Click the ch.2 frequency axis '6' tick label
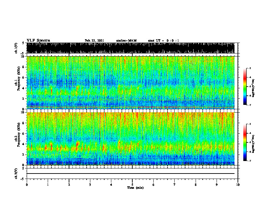The height and width of the screenshot is (207, 268). click(24, 134)
